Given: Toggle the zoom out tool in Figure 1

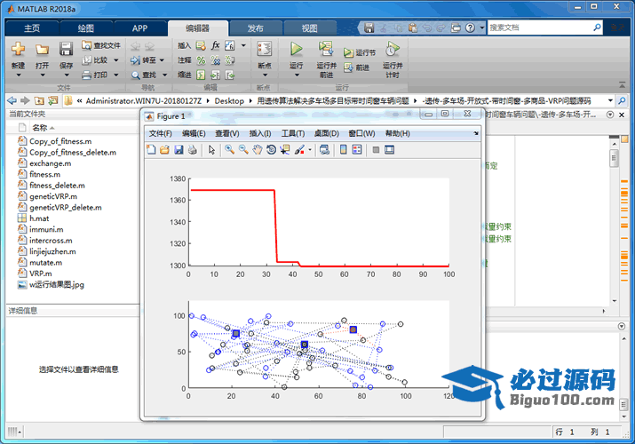Looking at the screenshot, I should coord(243,150).
